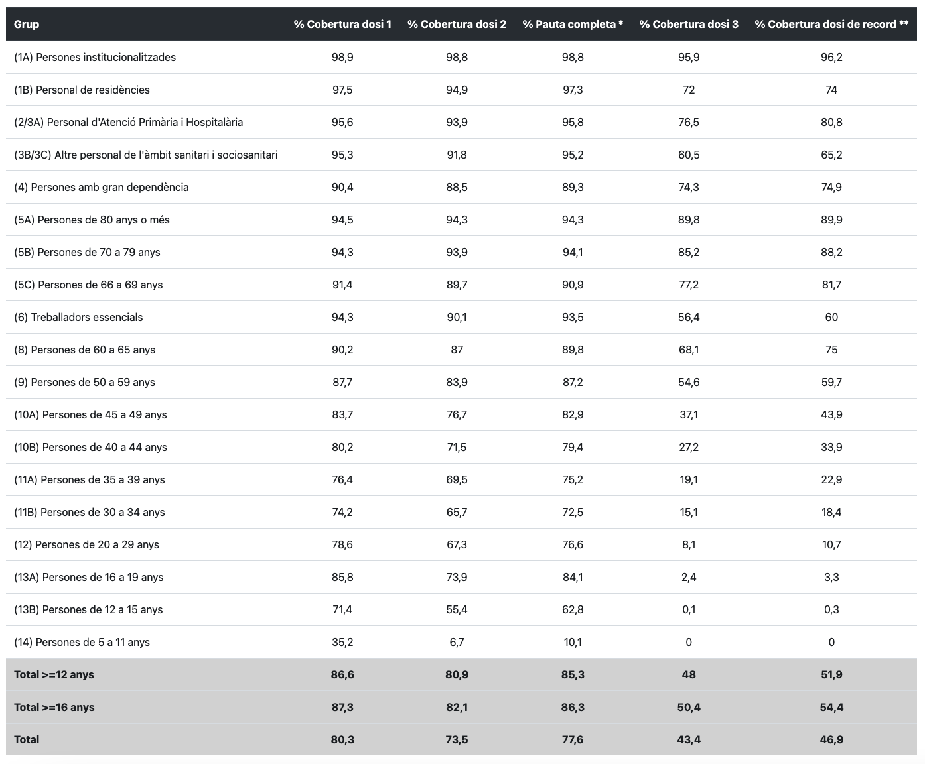The width and height of the screenshot is (925, 764).
Task: Click the (1A) Persones institucionalitzades row label
Action: 95,57
